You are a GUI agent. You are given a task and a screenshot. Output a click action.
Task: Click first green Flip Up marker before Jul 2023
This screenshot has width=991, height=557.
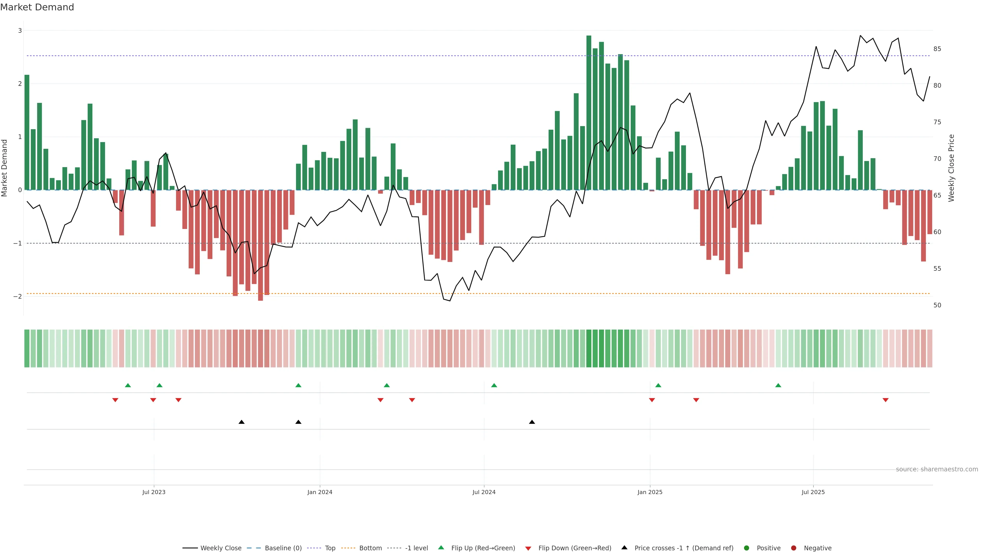[x=128, y=386]
